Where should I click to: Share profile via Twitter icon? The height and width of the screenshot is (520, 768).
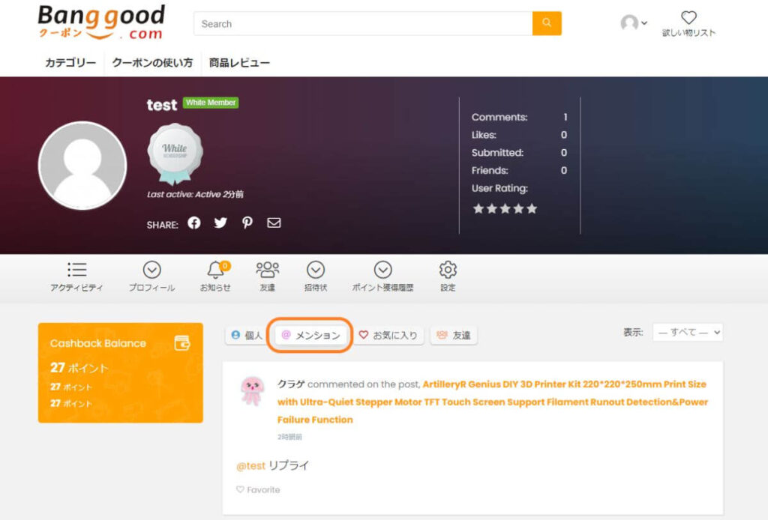coord(220,223)
